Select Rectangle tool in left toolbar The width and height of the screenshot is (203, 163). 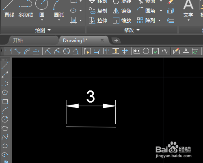click(x=5, y=101)
